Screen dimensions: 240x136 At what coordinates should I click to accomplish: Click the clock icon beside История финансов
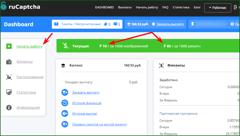[x=65, y=103]
